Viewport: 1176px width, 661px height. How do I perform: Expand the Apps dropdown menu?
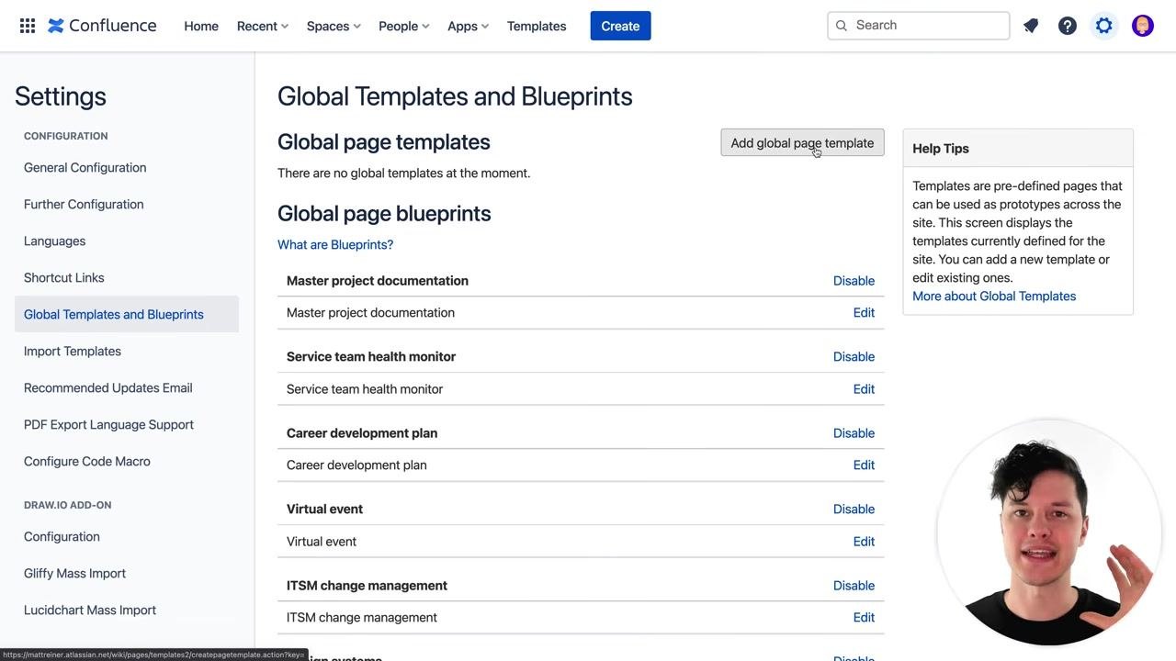(469, 26)
